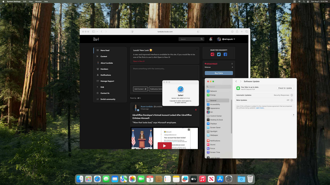The height and width of the screenshot is (185, 330).
Task: Click the search magnifier icon in Locals header
Action: tap(202, 39)
